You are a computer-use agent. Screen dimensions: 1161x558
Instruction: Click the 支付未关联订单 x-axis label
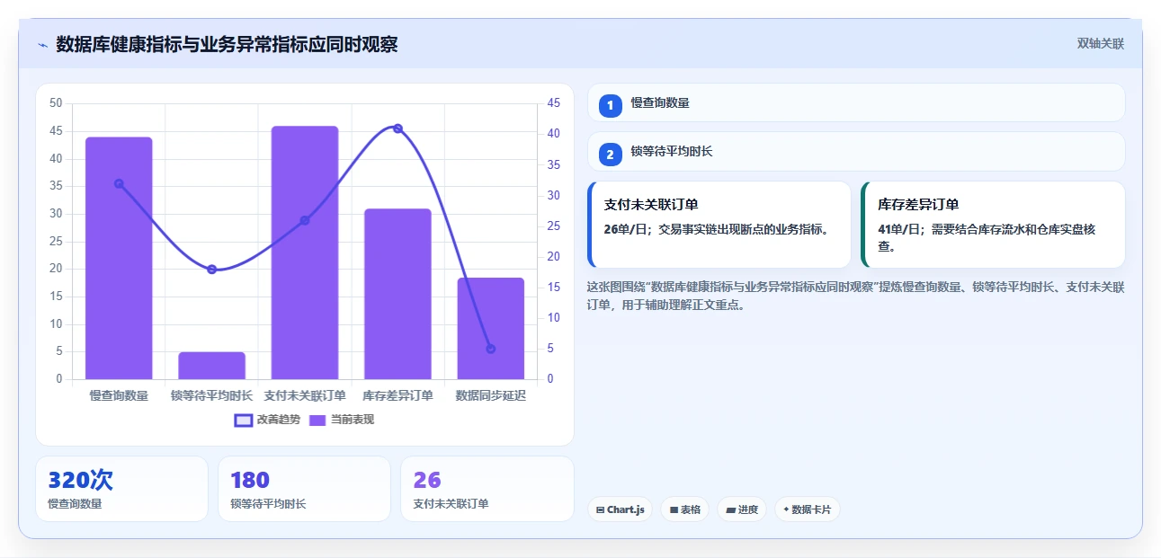305,395
